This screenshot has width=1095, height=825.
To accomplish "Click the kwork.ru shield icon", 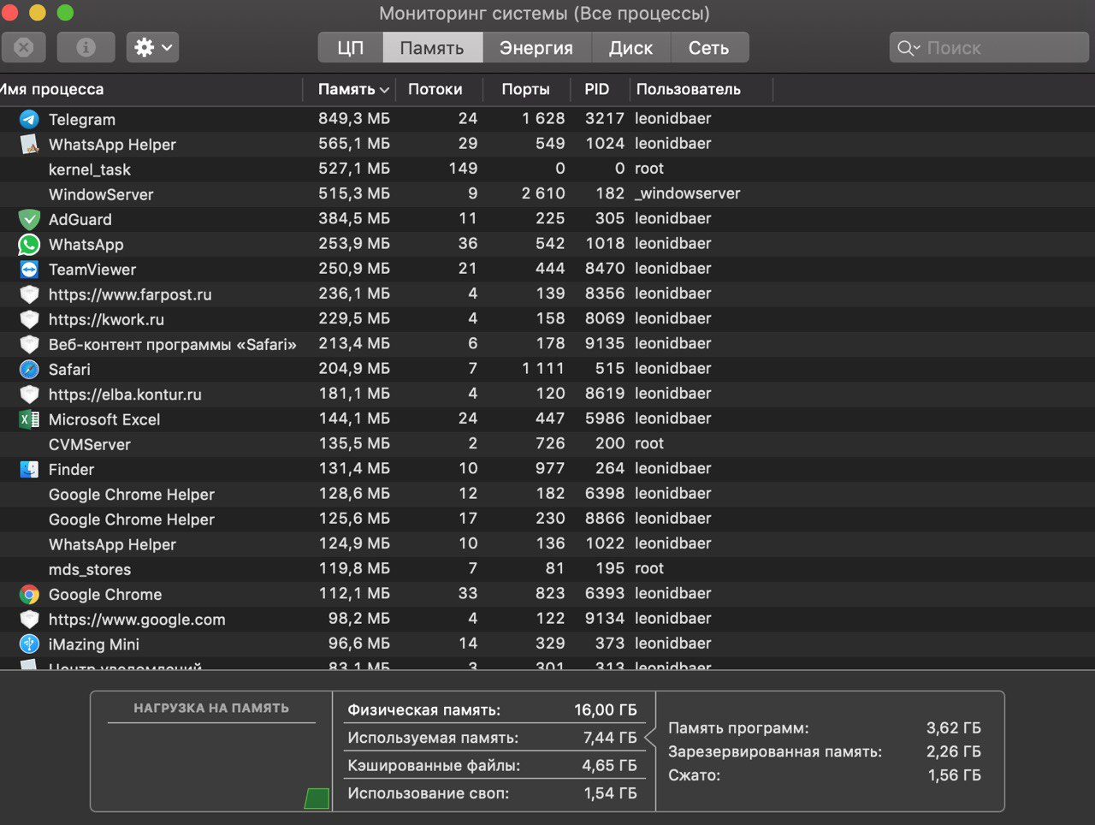I will coord(29,319).
